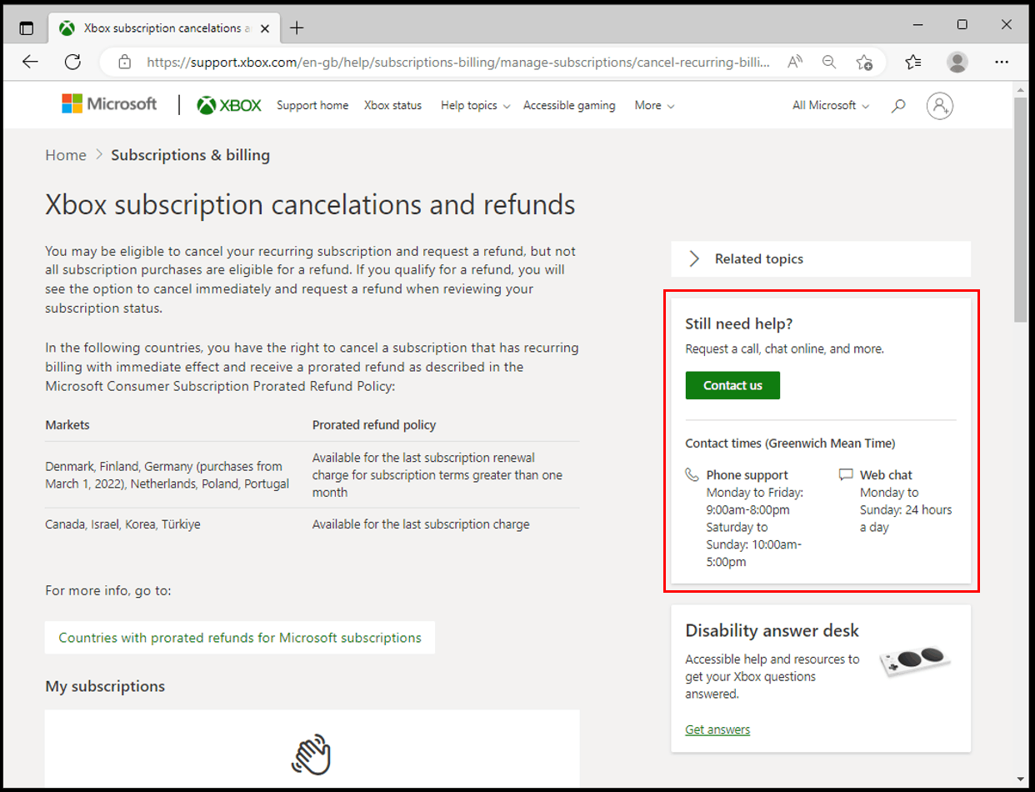The image size is (1035, 792).
Task: Click the zoom out magnifier icon
Action: (x=829, y=62)
